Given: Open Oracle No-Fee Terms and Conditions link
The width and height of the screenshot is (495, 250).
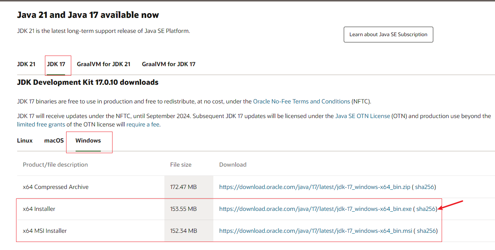Looking at the screenshot, I should 301,101.
